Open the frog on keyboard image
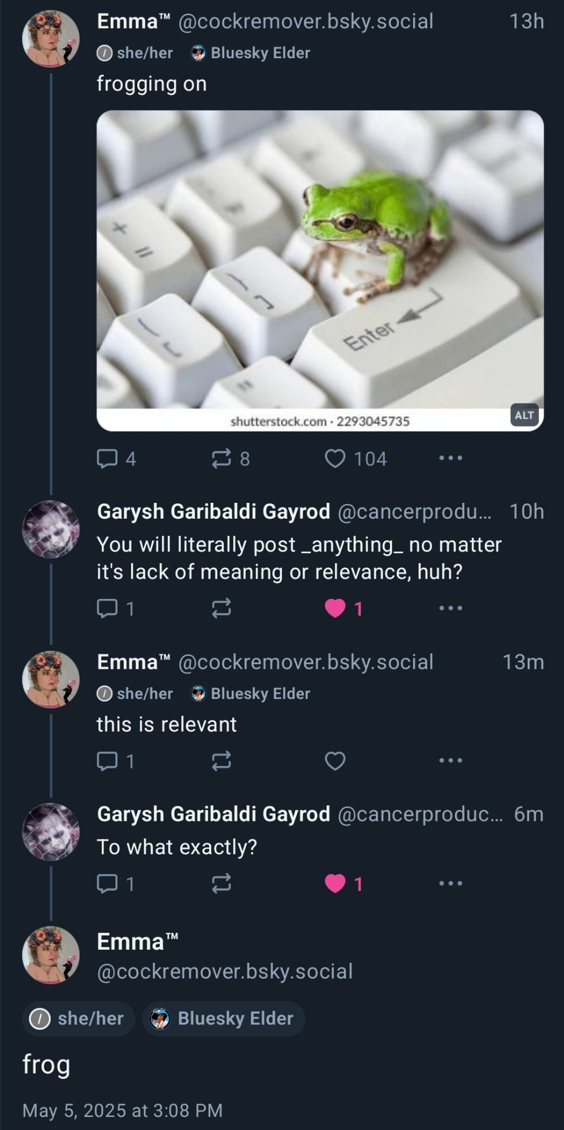564x1130 pixels. point(320,271)
